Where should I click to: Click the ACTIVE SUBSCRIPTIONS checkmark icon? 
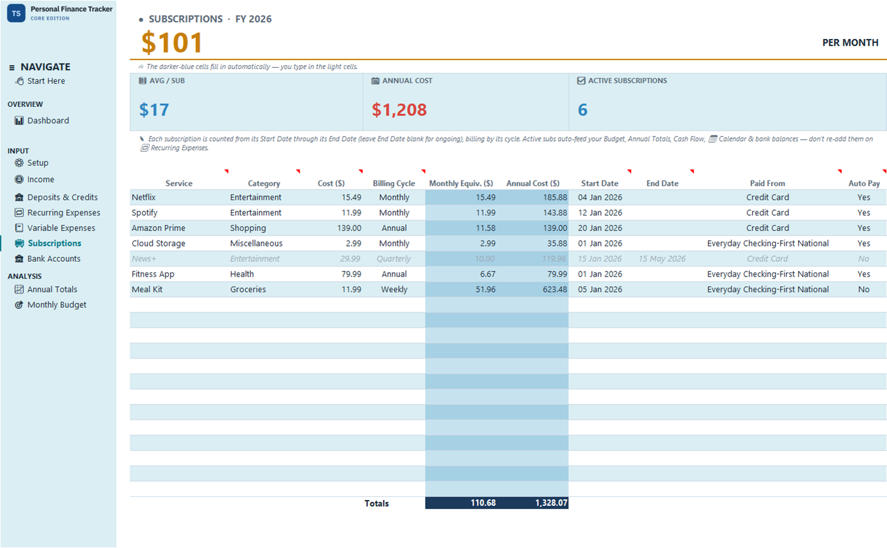[581, 81]
